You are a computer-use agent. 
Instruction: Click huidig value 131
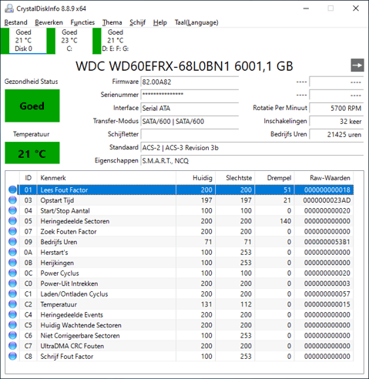pyautogui.click(x=206, y=304)
